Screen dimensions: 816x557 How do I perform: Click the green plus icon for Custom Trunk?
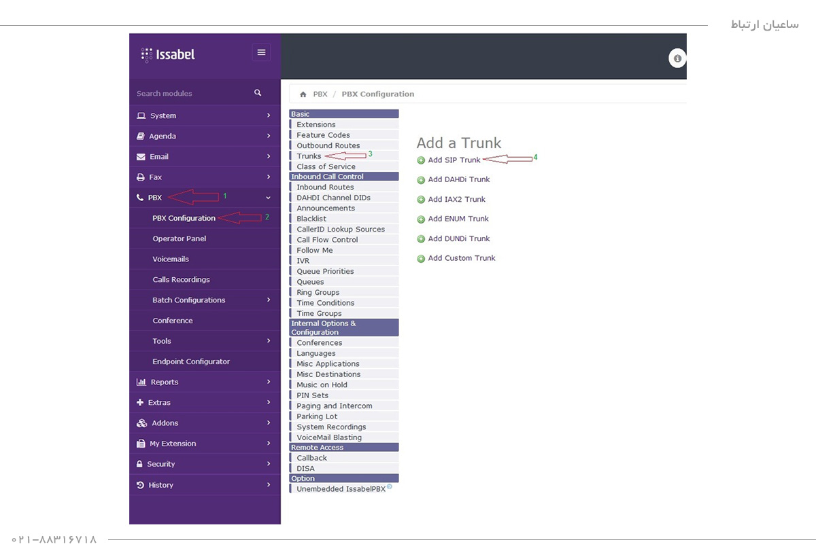tap(421, 259)
